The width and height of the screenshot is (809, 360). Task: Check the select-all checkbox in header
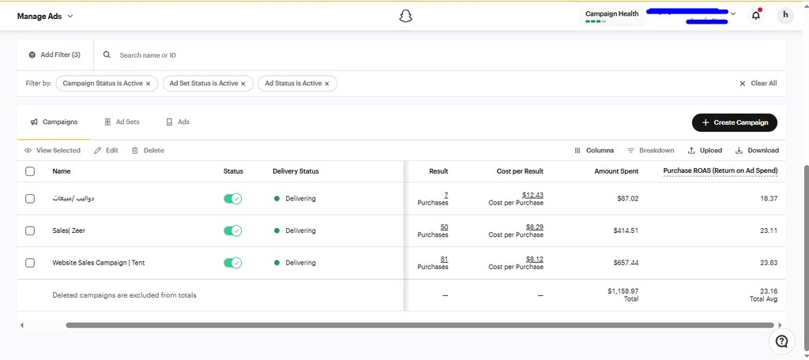(x=30, y=171)
